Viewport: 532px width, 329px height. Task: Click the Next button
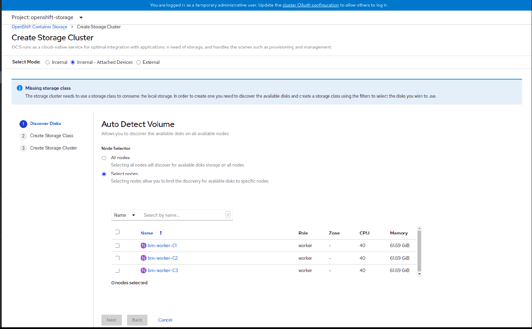(x=112, y=320)
